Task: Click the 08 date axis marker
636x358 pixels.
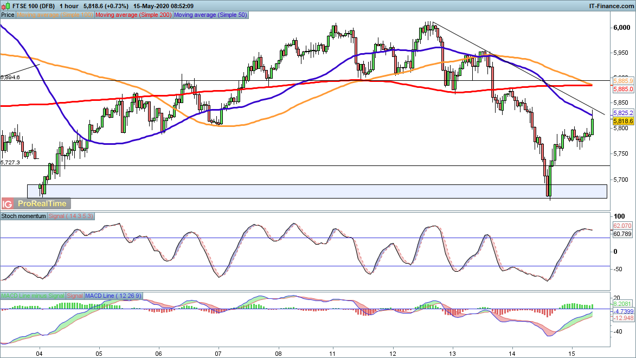Action: 278,354
